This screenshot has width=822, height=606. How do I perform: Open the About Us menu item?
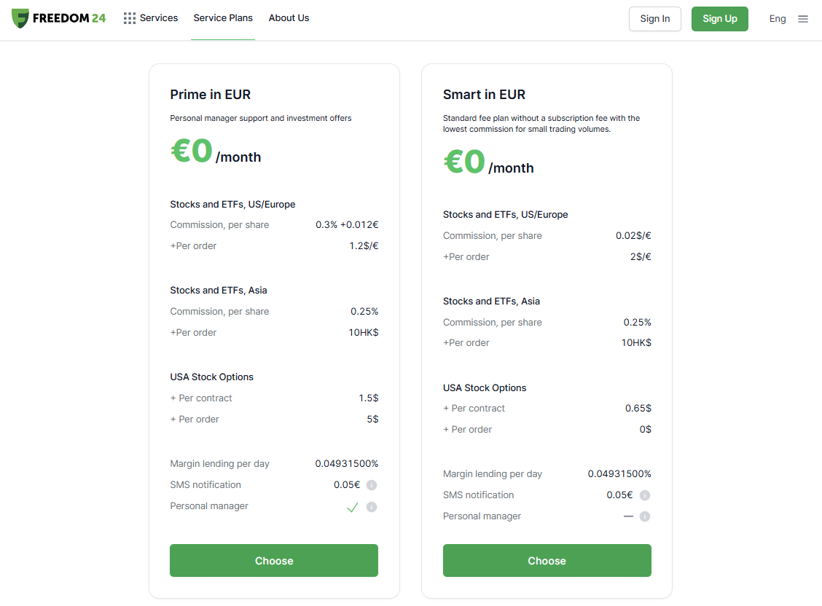coord(289,17)
